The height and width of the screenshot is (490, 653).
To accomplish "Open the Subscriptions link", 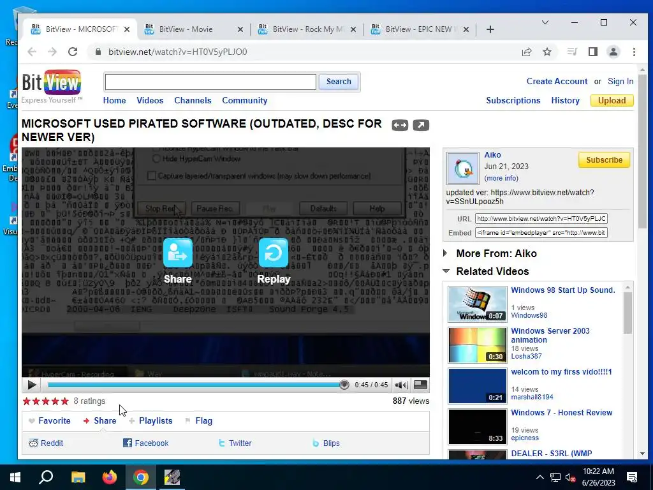I will 513,100.
